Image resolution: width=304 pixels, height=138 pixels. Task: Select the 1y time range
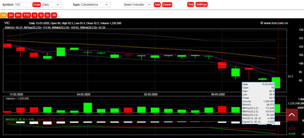[34, 15]
